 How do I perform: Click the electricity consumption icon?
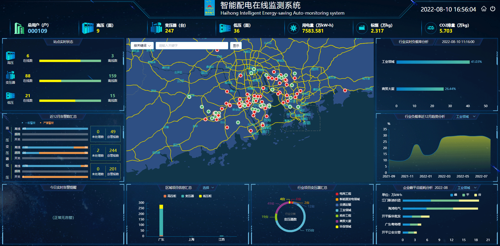(293, 28)
